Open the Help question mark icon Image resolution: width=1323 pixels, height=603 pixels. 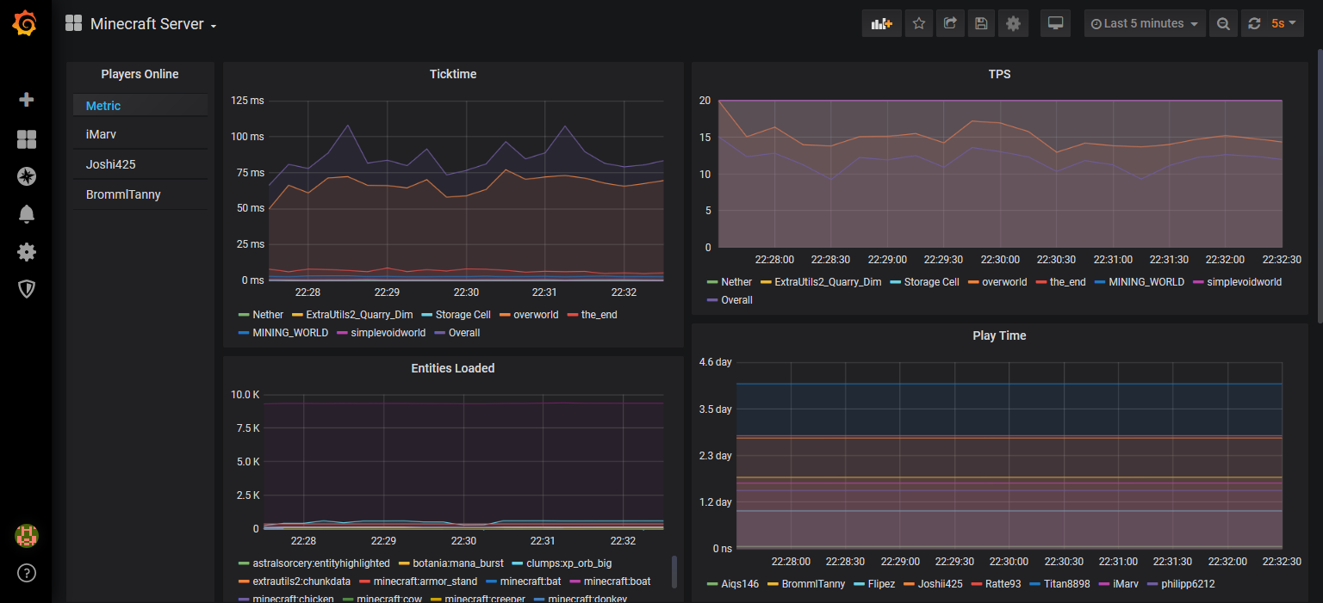[26, 573]
